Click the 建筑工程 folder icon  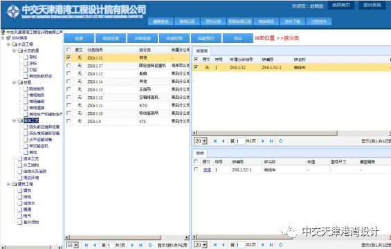pos(15,184)
